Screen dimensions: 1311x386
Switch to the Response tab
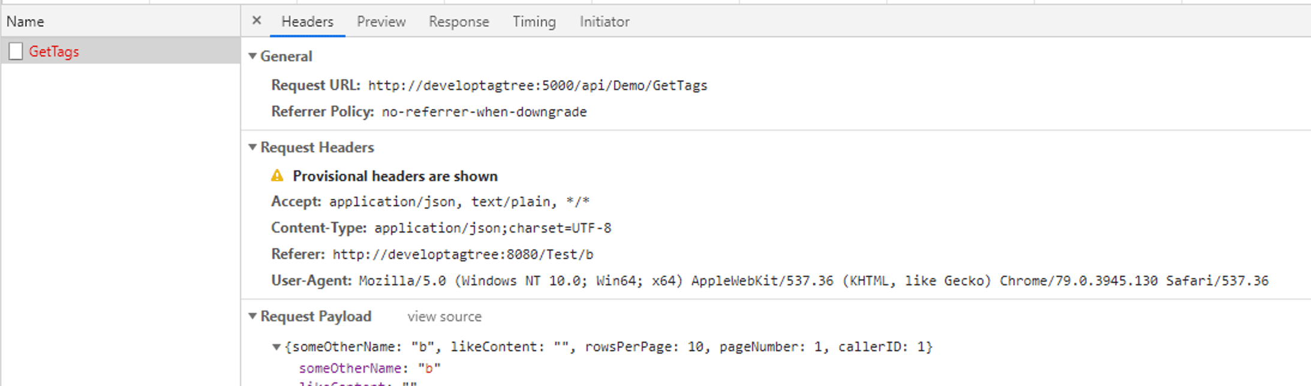(459, 22)
